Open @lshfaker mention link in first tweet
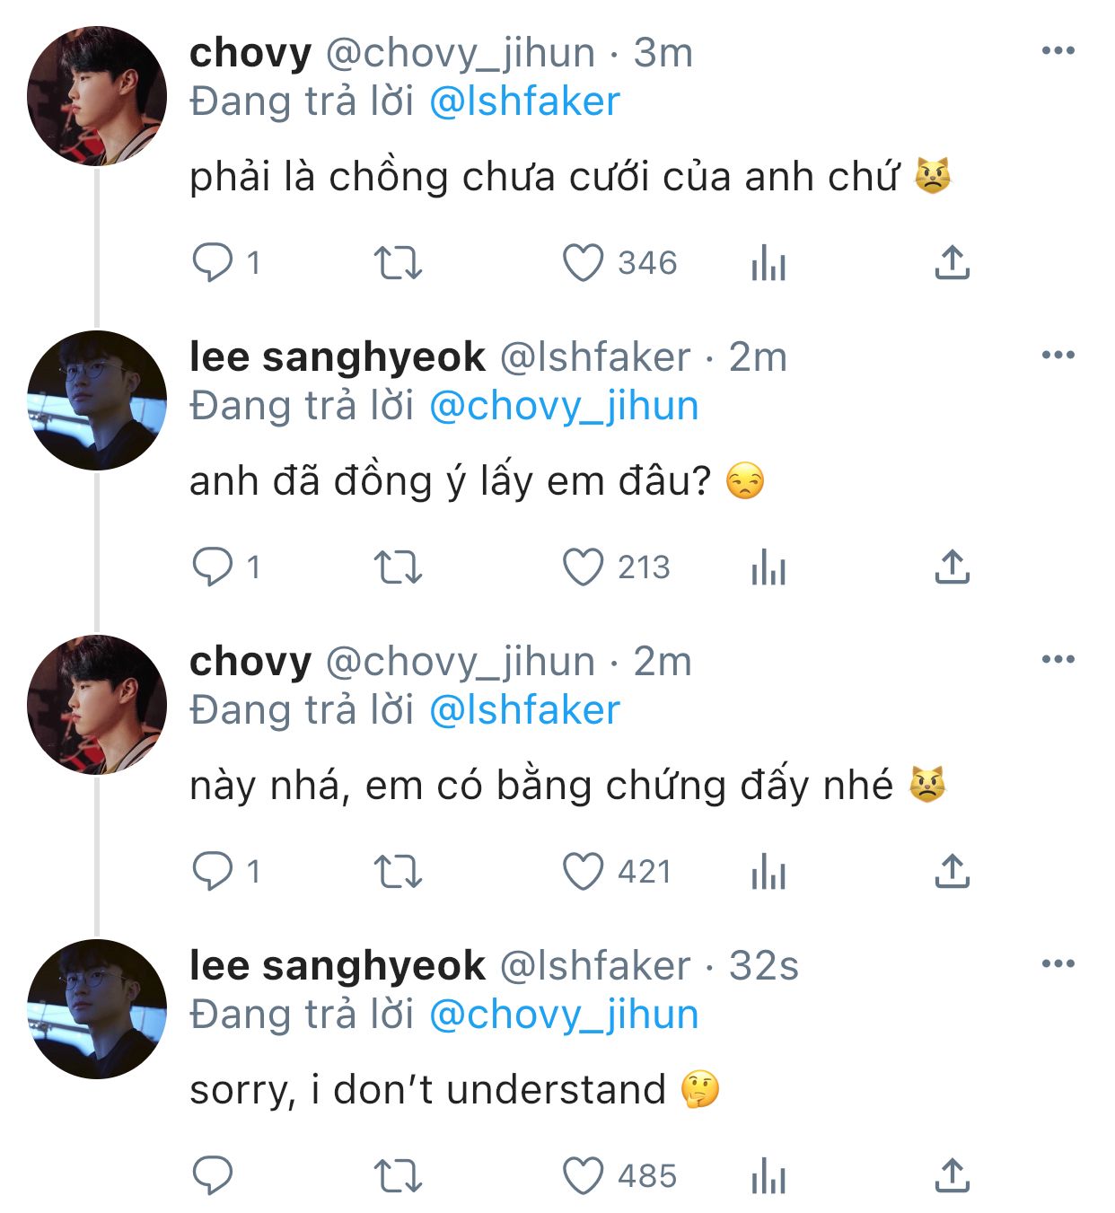The width and height of the screenshot is (1115, 1213). 524,101
